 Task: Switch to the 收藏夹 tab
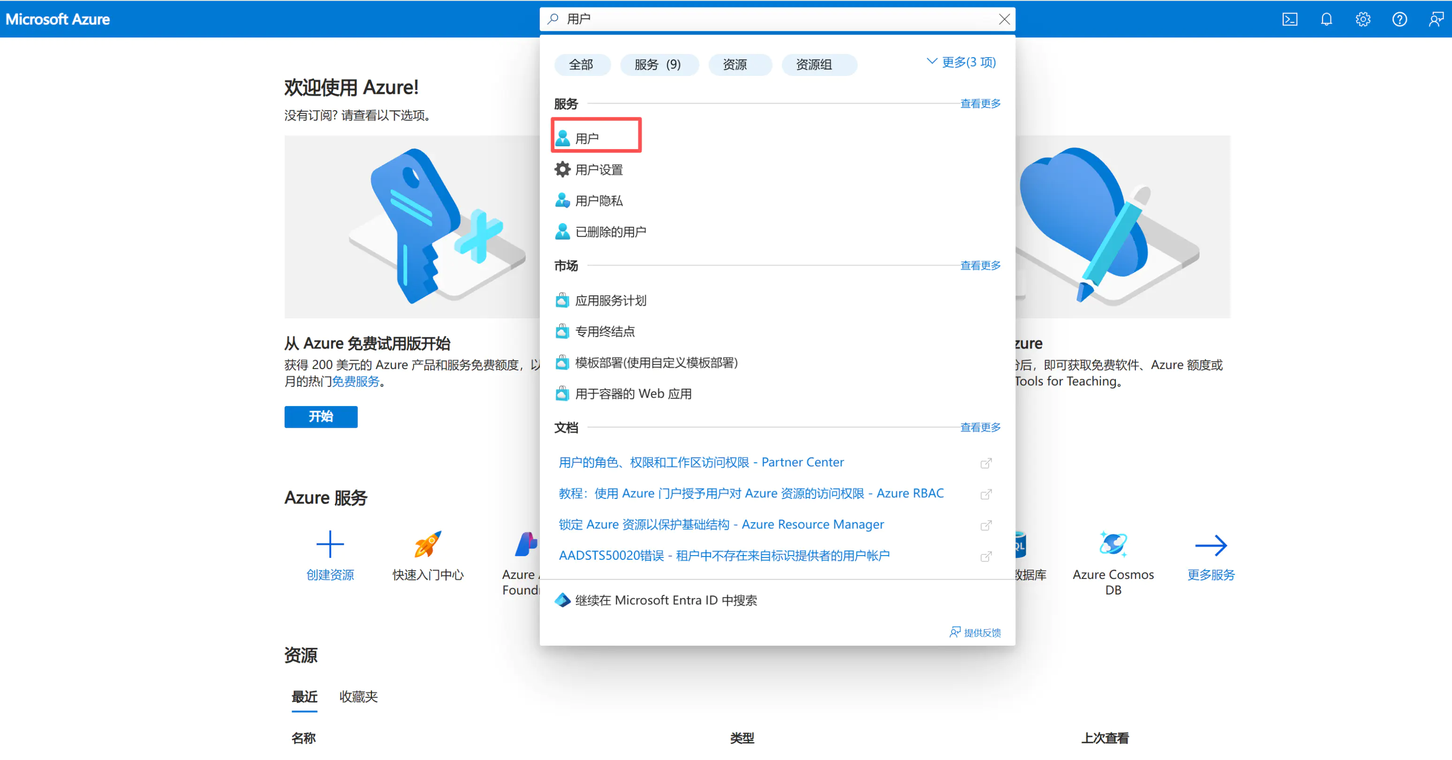tap(358, 697)
